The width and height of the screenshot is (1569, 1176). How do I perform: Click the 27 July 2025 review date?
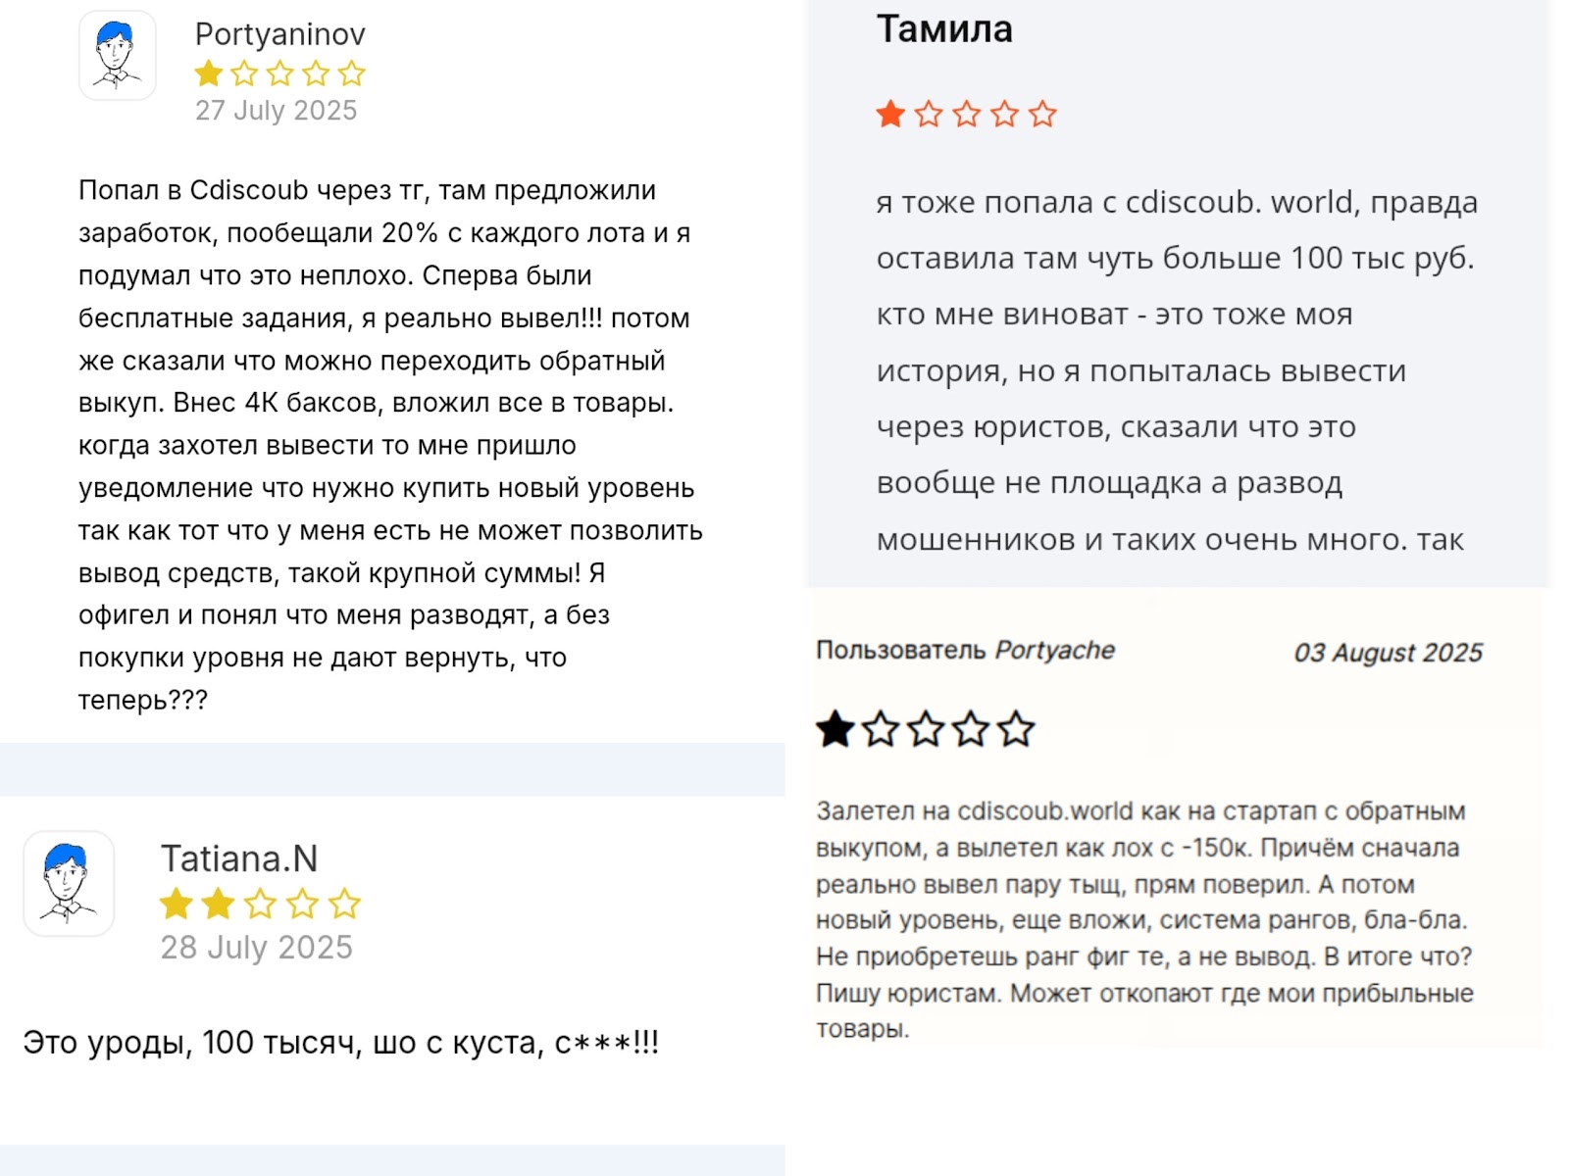[276, 110]
